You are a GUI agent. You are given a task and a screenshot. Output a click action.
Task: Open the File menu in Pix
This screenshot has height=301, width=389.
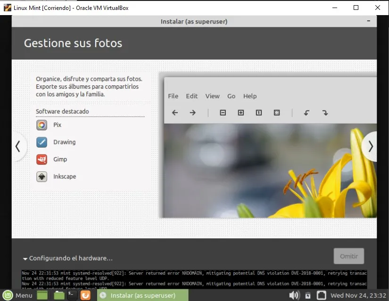[x=173, y=96]
